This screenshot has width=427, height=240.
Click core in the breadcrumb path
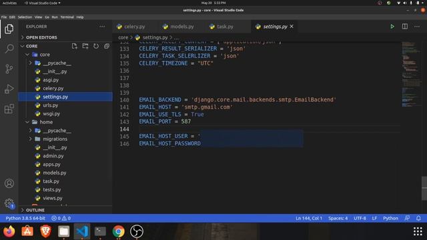123,37
